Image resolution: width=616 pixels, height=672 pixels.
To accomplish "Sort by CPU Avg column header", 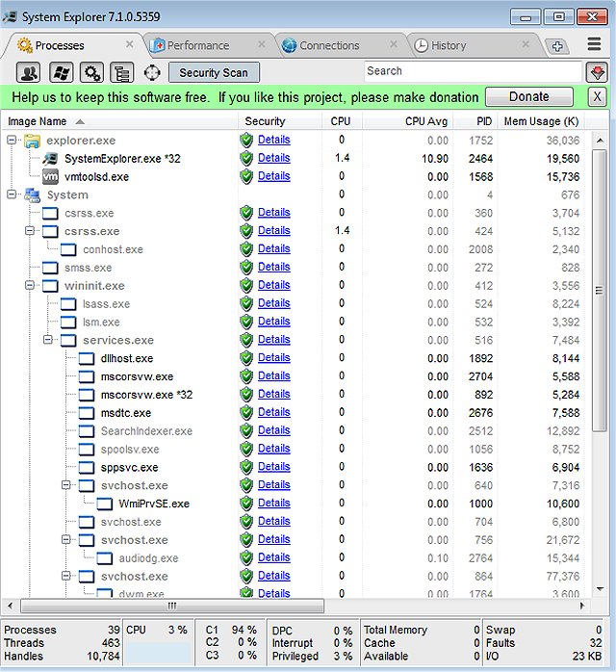I will coord(408,121).
